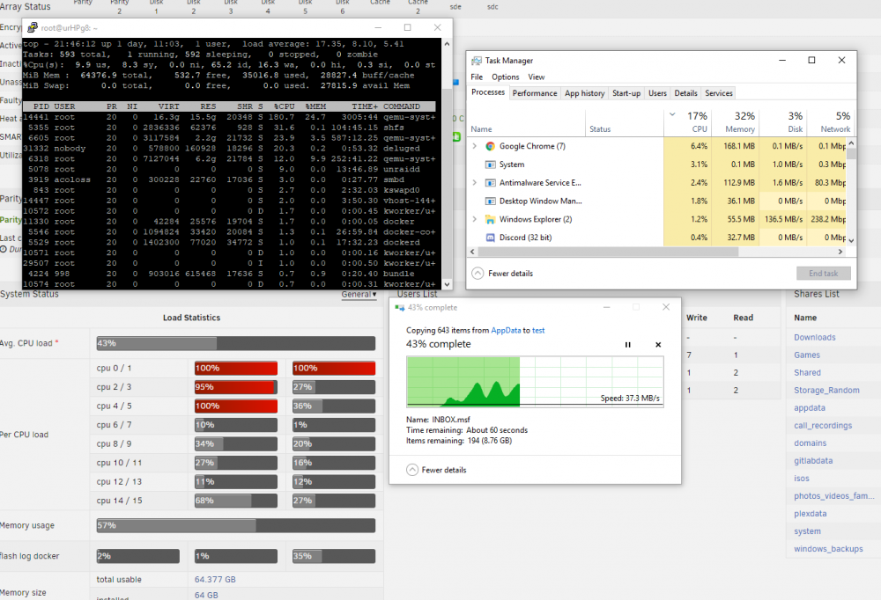Collapse Task Manager with Fewer details

pyautogui.click(x=502, y=274)
